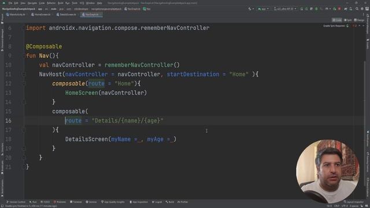The height and width of the screenshot is (208, 370).
Task: Open Search Everywhere magnifier icon
Action: (357, 9)
